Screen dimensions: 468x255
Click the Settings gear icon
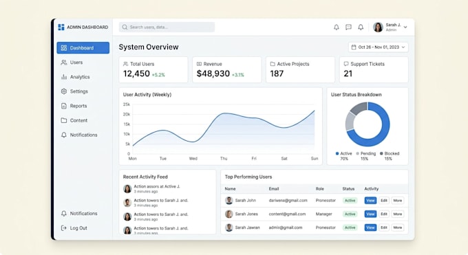pyautogui.click(x=64, y=91)
